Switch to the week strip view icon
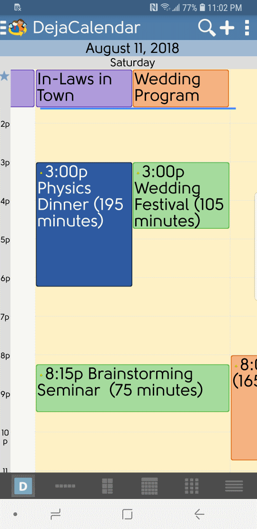 click(65, 486)
